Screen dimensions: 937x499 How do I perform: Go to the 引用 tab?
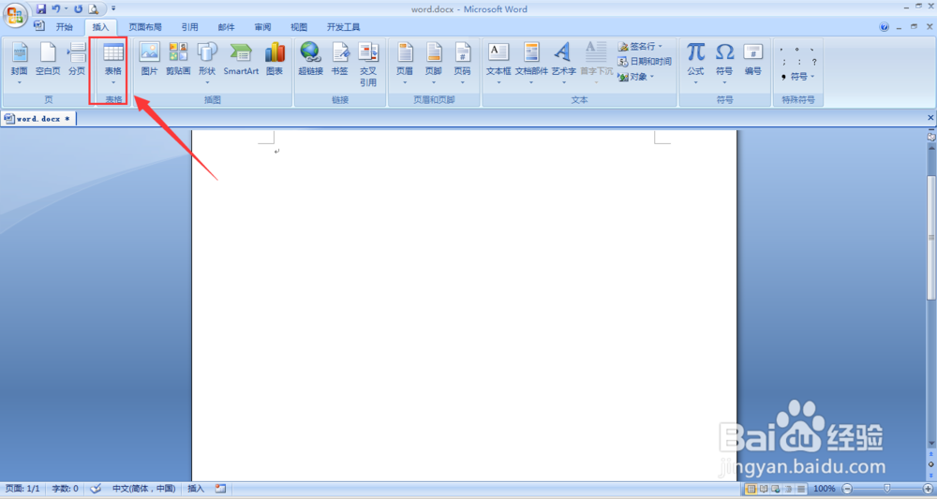coord(189,27)
